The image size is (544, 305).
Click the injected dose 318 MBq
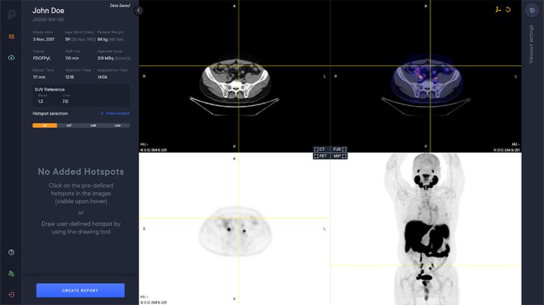105,58
